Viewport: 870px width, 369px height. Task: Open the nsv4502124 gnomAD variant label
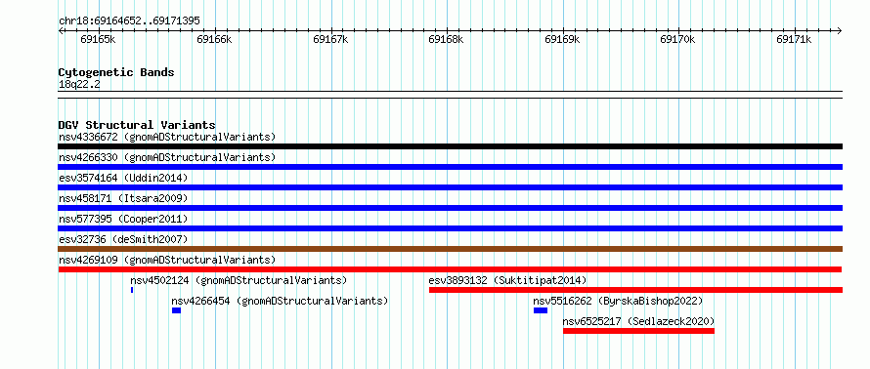(x=239, y=280)
